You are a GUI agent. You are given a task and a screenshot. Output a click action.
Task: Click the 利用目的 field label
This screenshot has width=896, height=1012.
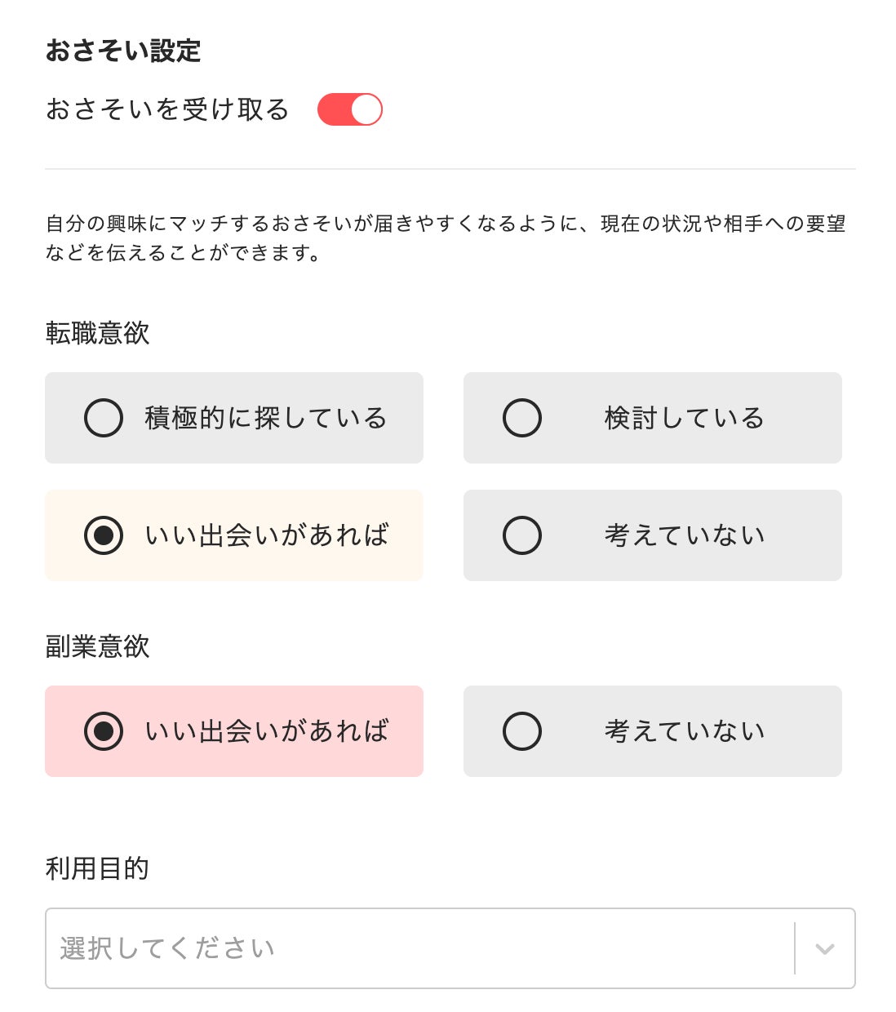click(x=98, y=868)
